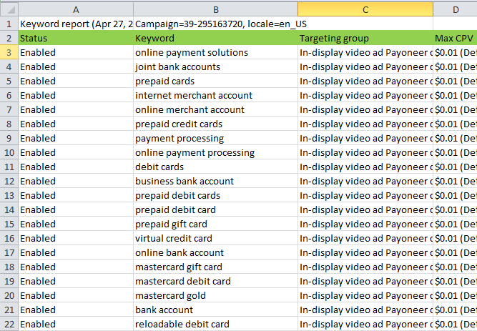Select row 1 header
Image resolution: width=477 pixels, height=331 pixels.
tap(9, 24)
